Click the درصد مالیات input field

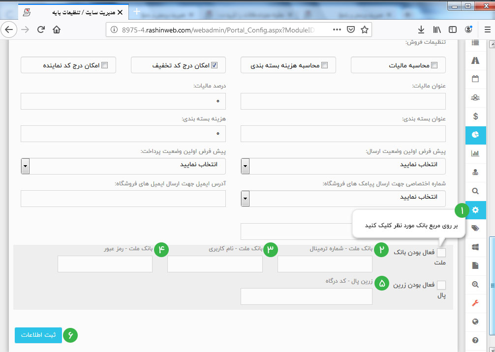[x=123, y=101]
